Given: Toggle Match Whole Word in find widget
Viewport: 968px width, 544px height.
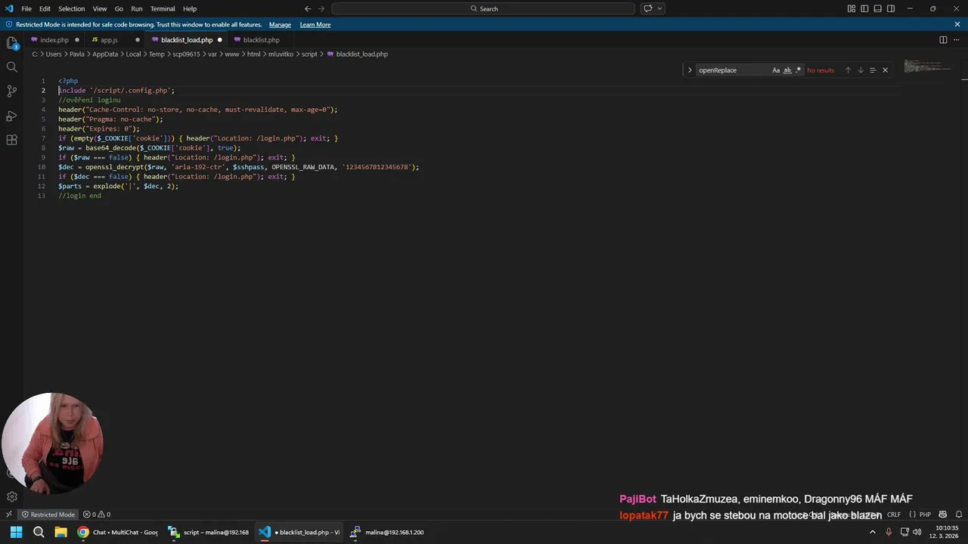Looking at the screenshot, I should pos(787,70).
